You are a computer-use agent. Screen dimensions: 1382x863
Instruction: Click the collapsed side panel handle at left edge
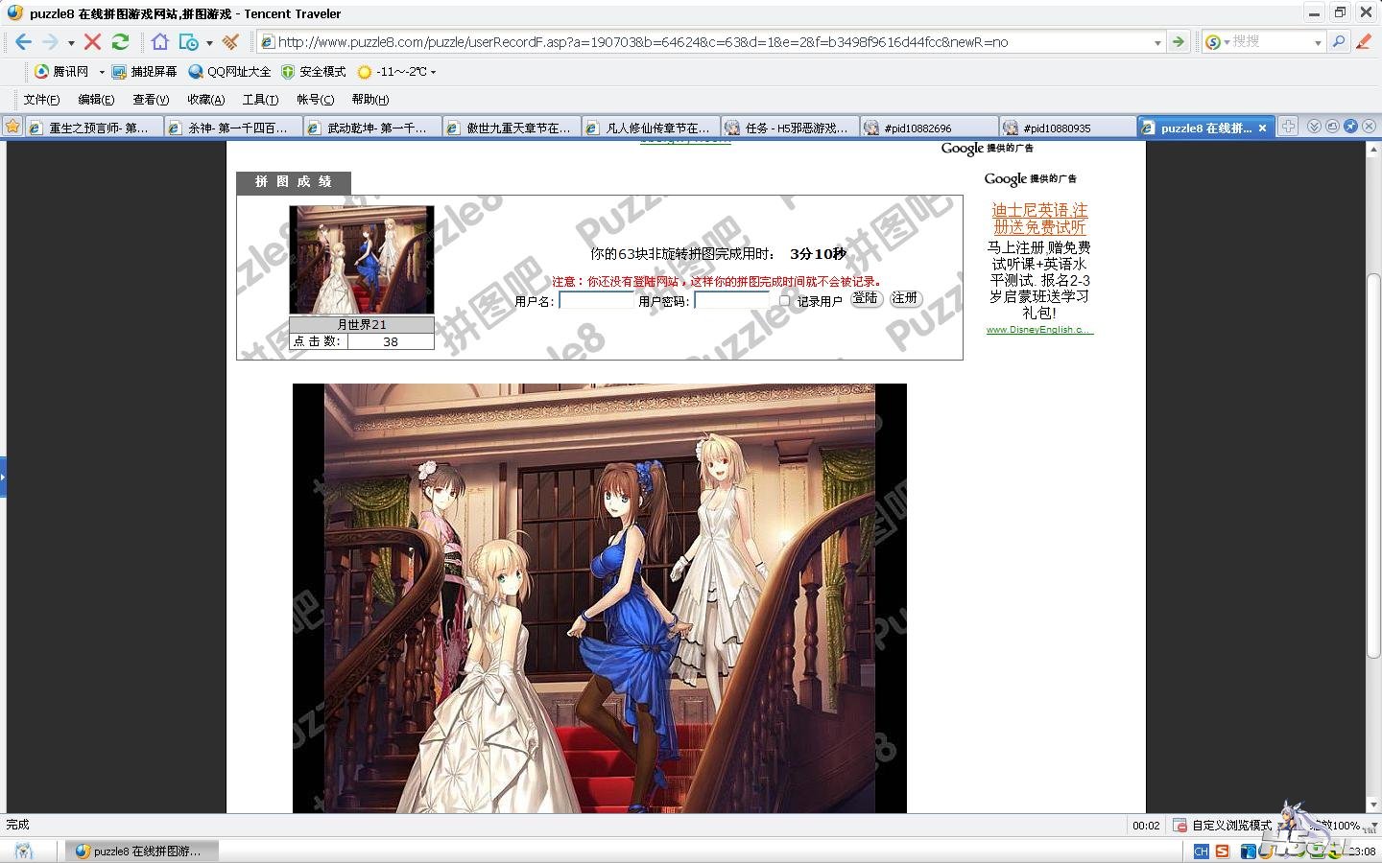click(x=3, y=477)
